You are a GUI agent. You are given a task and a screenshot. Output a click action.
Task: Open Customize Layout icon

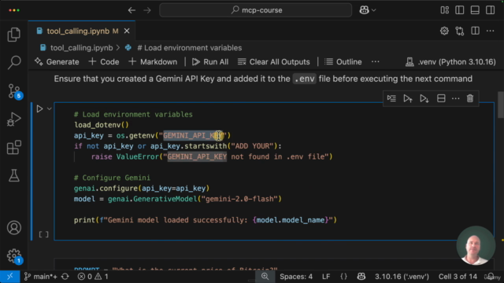(444, 10)
